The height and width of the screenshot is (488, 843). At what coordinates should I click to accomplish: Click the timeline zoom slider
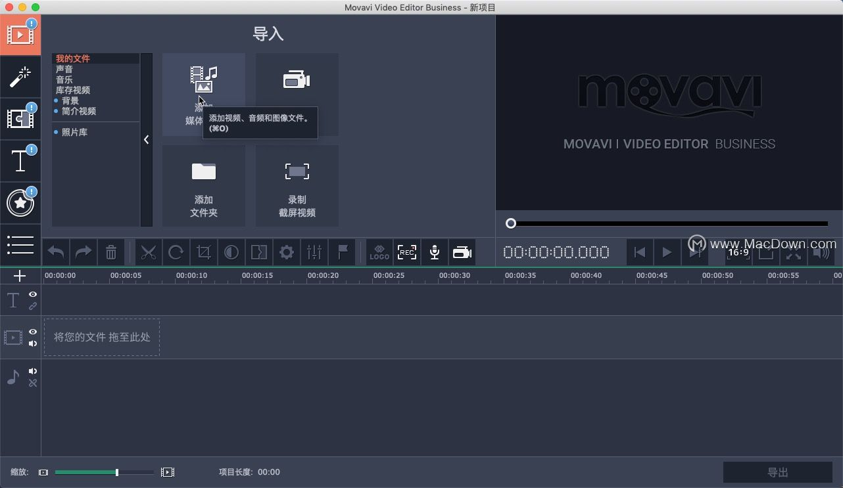[x=104, y=472]
